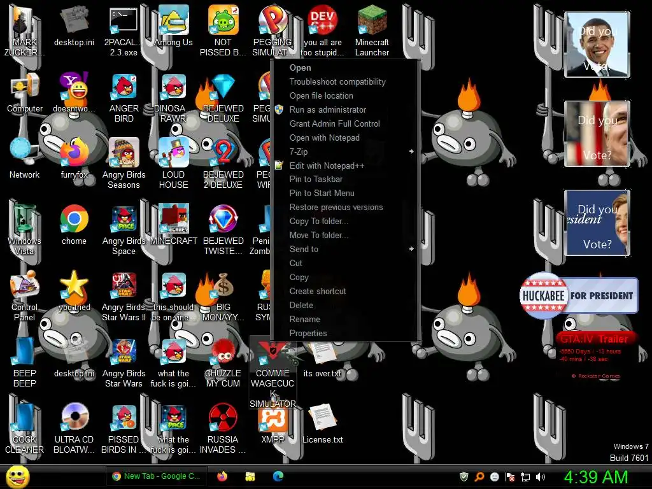Open the volume speaker tray icon
The image size is (652, 489).
[541, 477]
